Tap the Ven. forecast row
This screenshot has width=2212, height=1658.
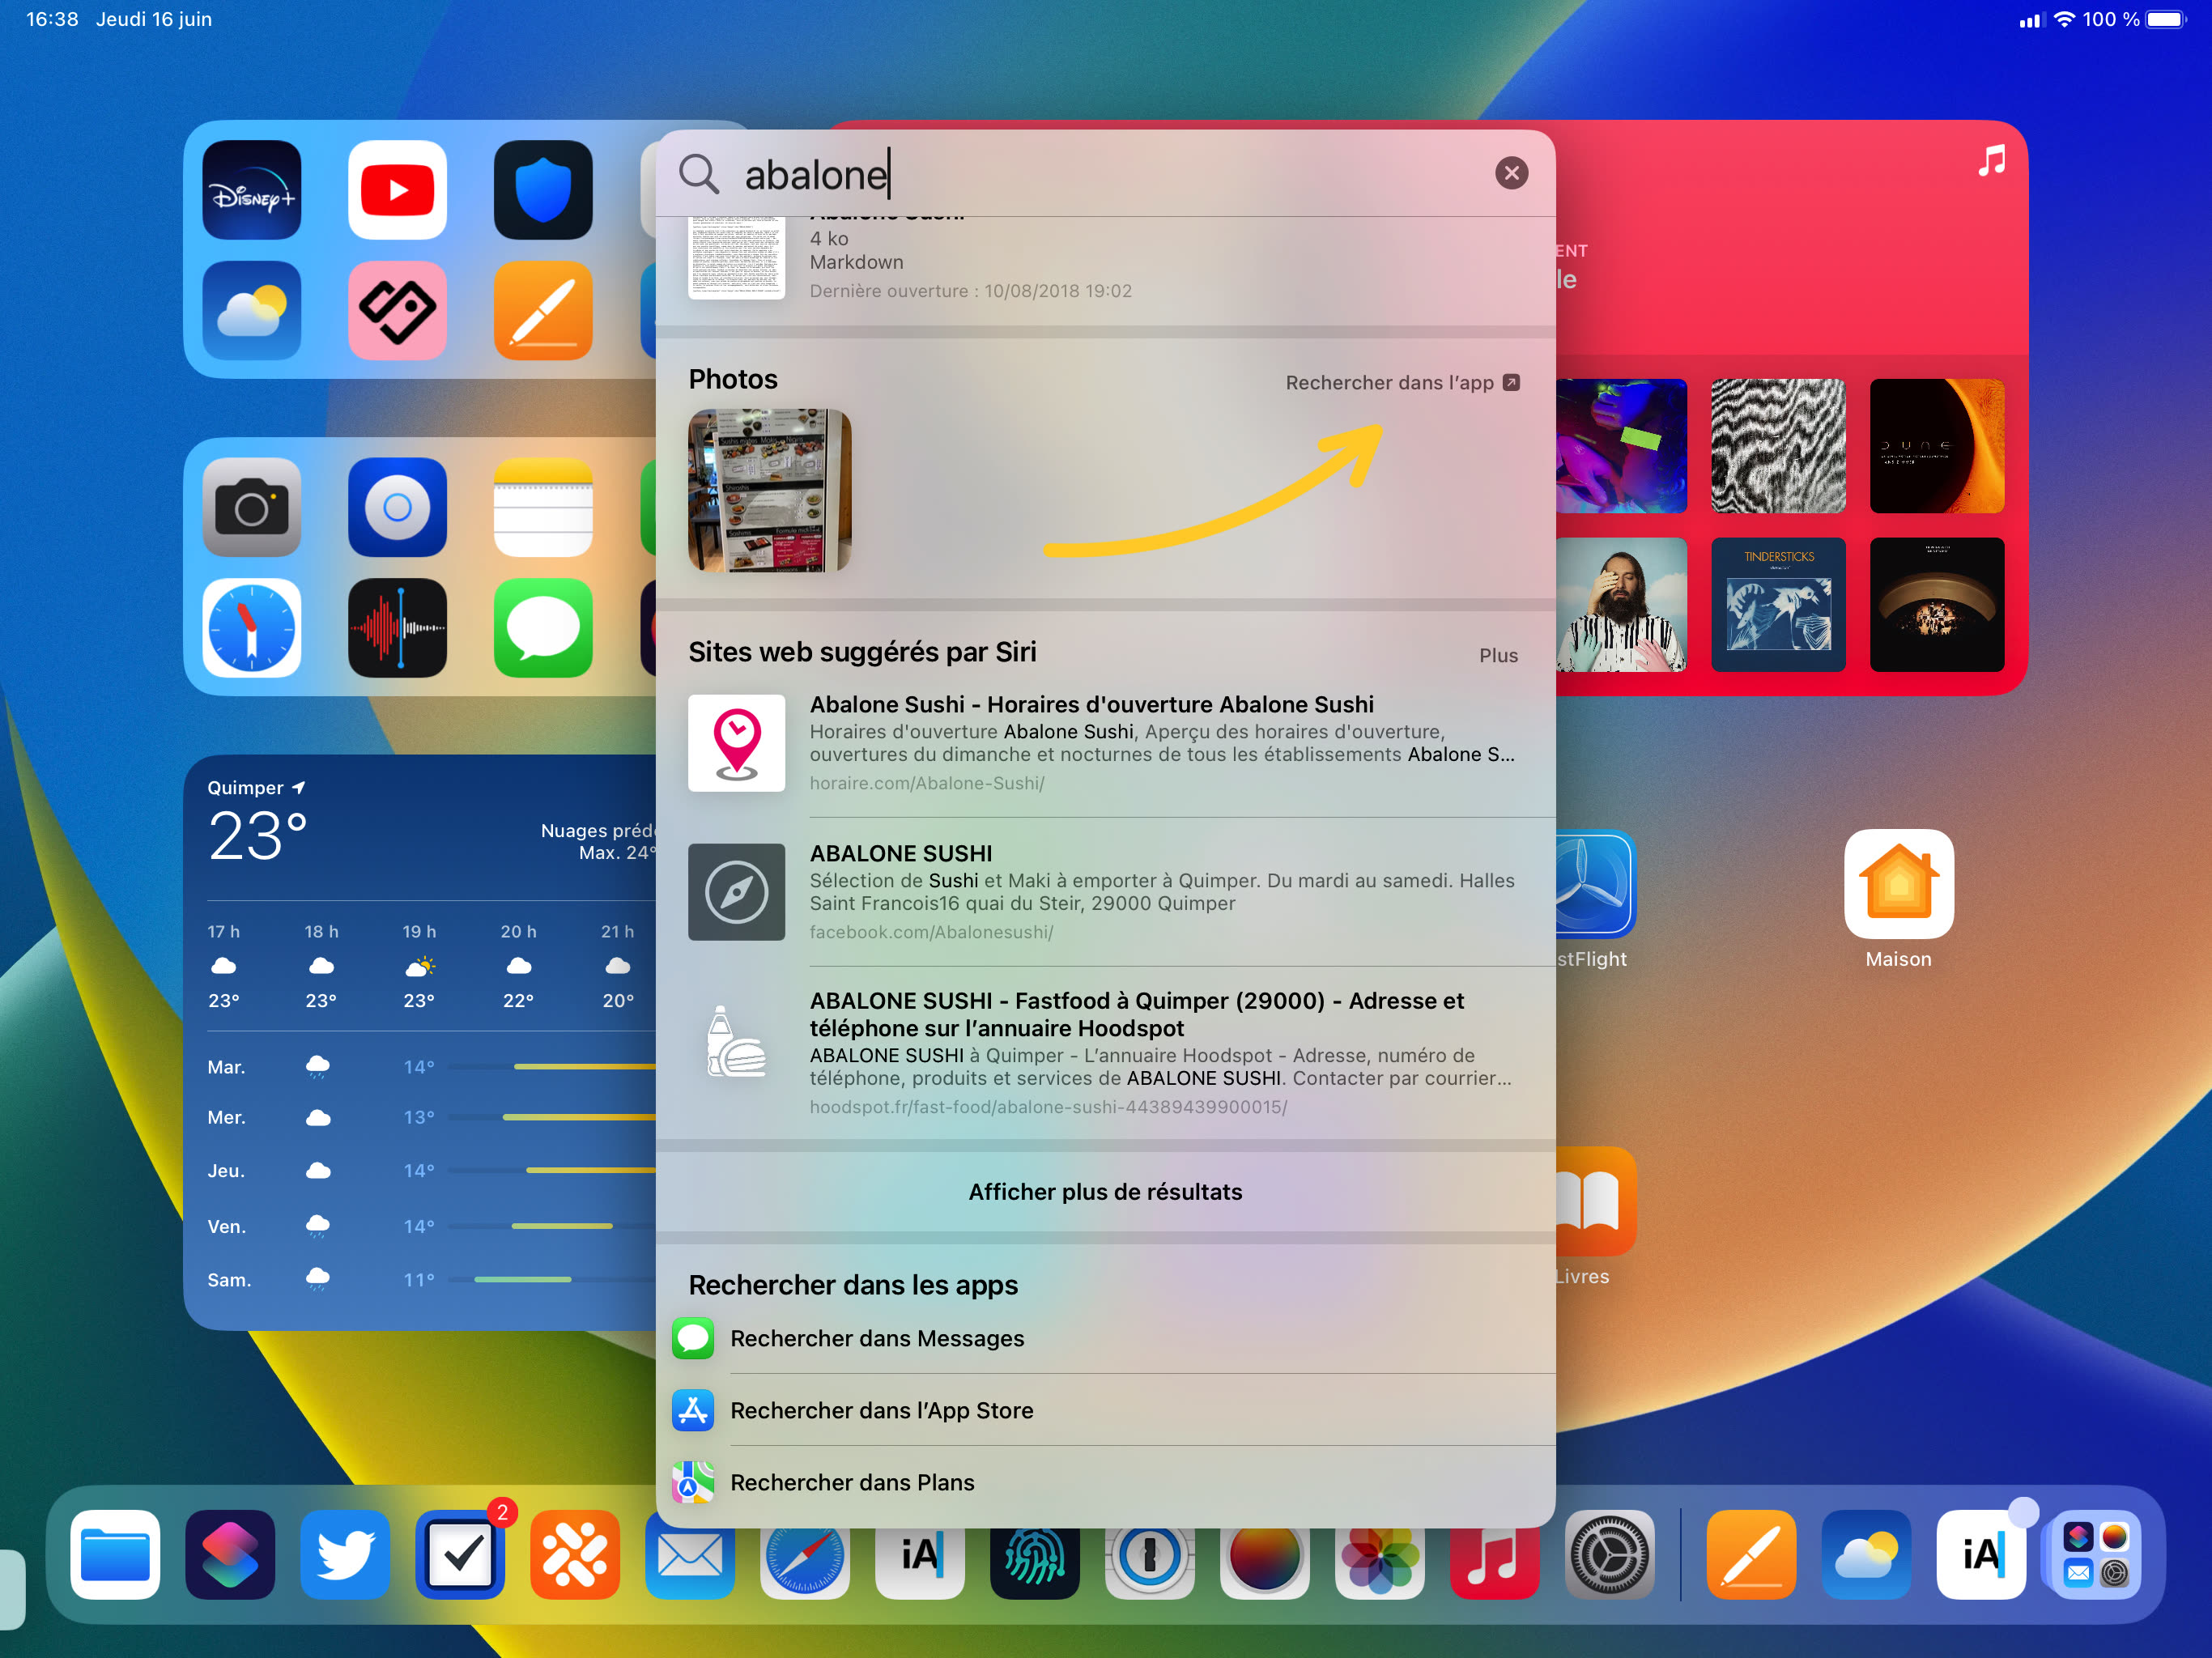[430, 1226]
